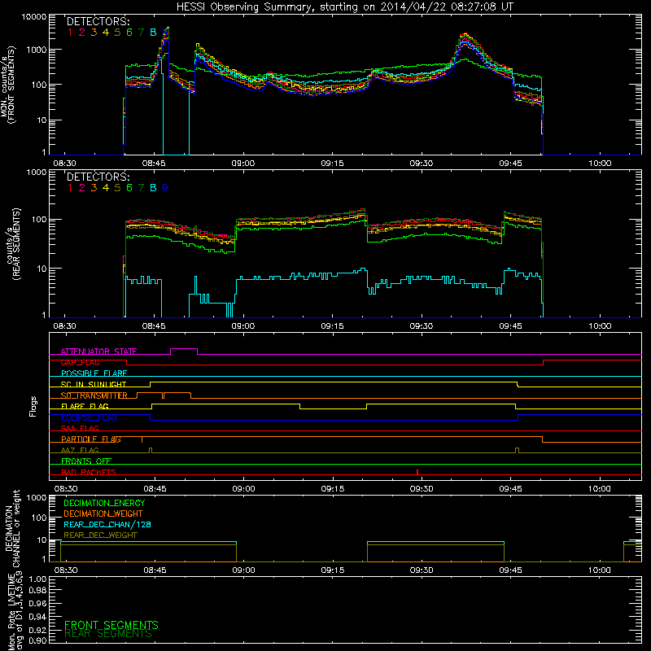Click the SC_IN_SUNLIGHT flag label
The image size is (651, 651).
pos(94,384)
